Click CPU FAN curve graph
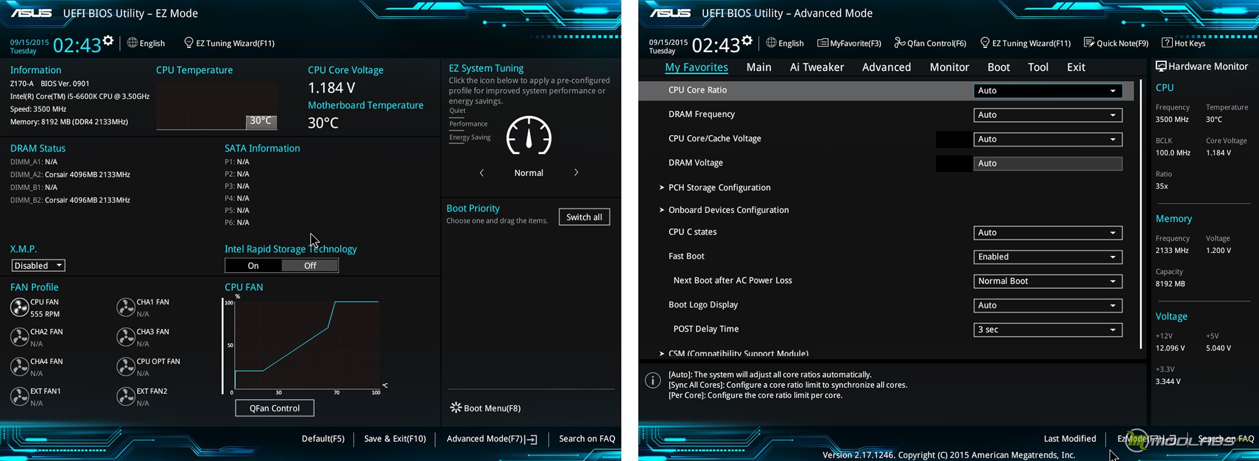 307,345
